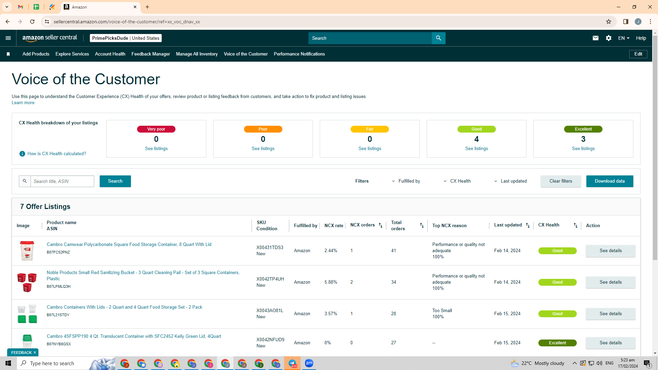The image size is (658, 370).
Task: Reload the page in browser
Action: (x=32, y=22)
